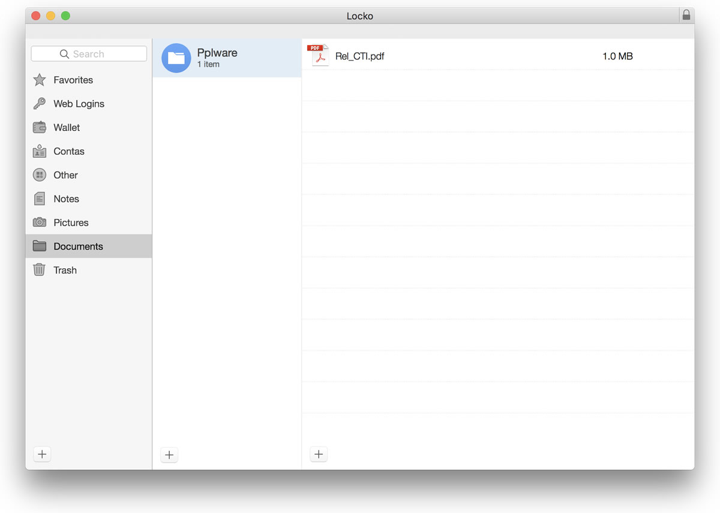The image size is (720, 513).
Task: Select the Documents sidebar item
Action: (x=78, y=247)
